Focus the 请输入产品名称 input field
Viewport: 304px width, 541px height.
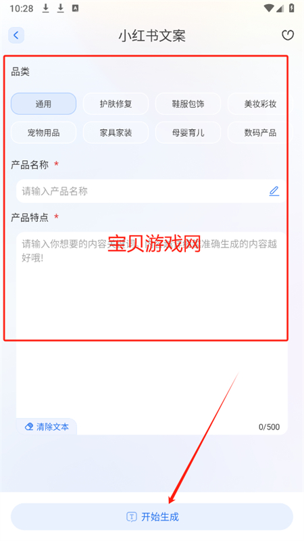(151, 191)
